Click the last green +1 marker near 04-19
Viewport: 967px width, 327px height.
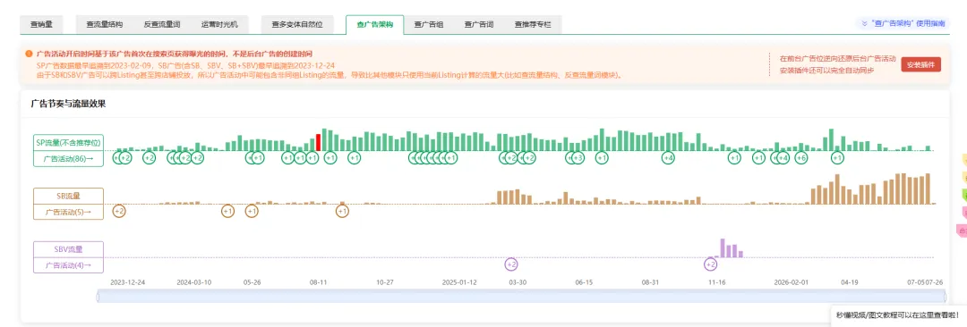tap(837, 158)
